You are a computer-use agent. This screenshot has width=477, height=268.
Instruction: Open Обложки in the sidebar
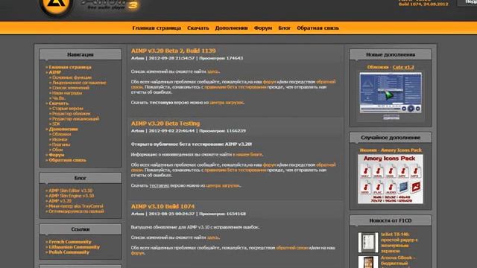61,134
